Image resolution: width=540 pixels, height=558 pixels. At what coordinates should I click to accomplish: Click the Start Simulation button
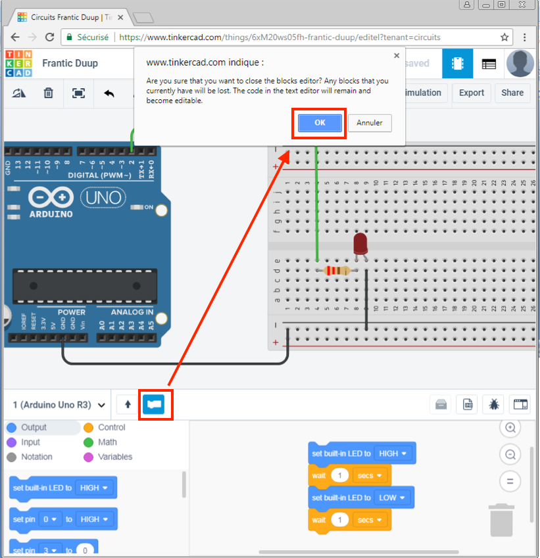426,93
